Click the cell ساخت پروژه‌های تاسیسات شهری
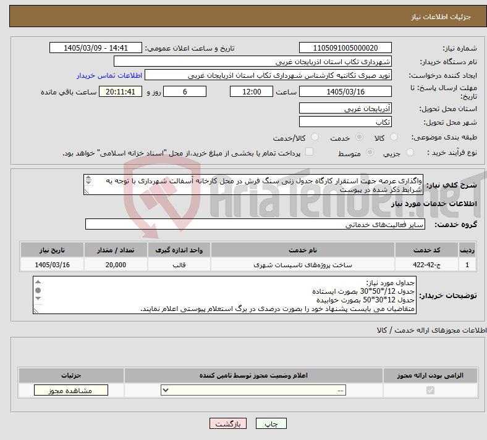 (x=302, y=265)
